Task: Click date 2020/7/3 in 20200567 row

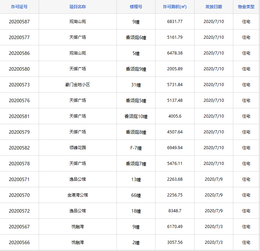Action: click(x=214, y=227)
